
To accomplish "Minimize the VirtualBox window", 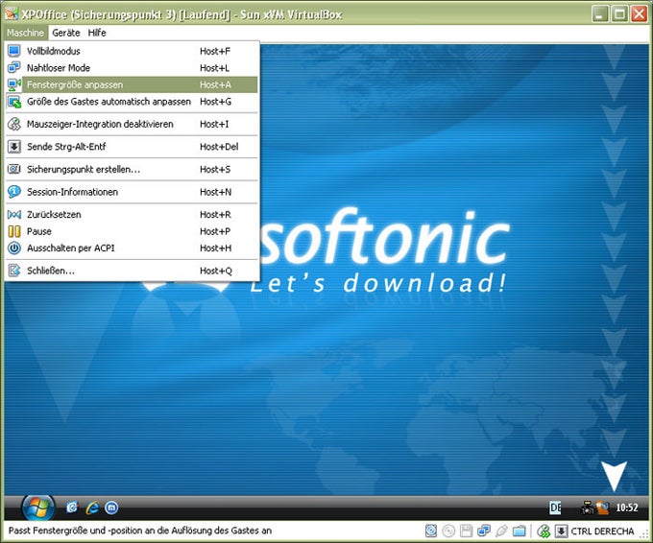I will click(600, 13).
